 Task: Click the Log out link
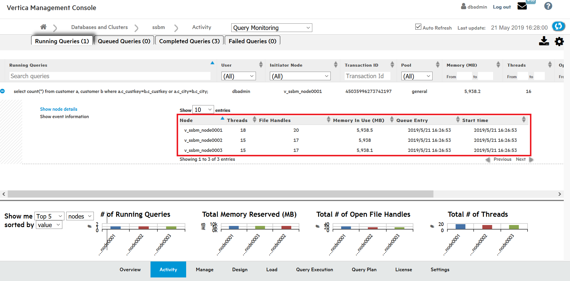click(501, 7)
